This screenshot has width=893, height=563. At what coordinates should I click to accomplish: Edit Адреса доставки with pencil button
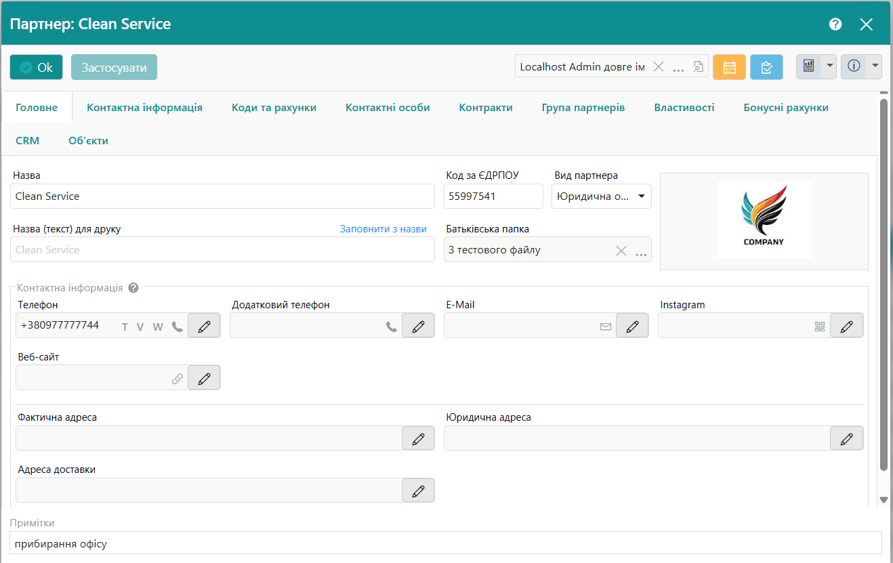(x=418, y=491)
